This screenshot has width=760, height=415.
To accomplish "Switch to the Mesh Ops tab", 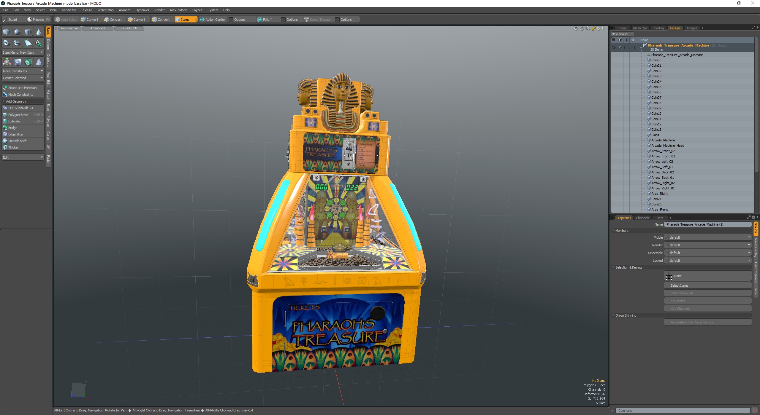I will tap(640, 28).
